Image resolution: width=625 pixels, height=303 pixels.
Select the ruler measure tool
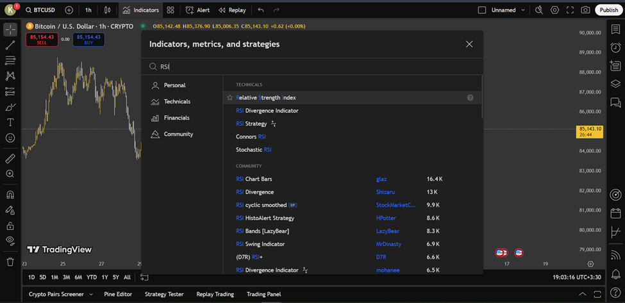coord(10,159)
